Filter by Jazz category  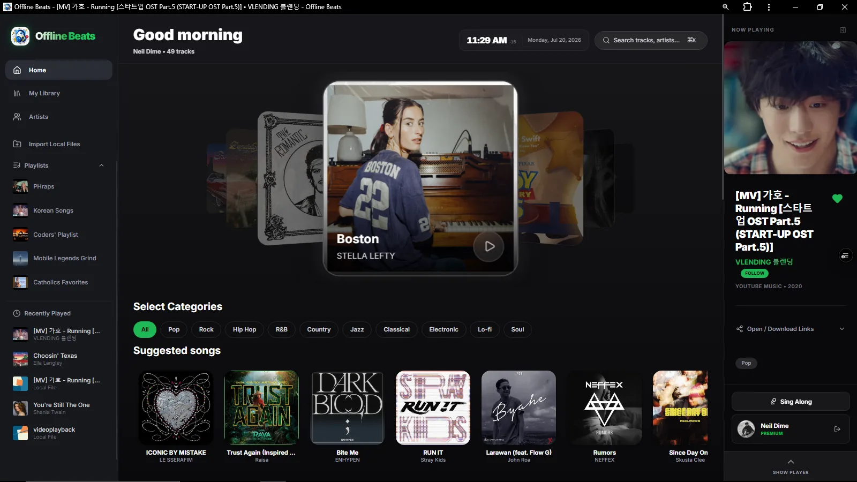click(357, 329)
